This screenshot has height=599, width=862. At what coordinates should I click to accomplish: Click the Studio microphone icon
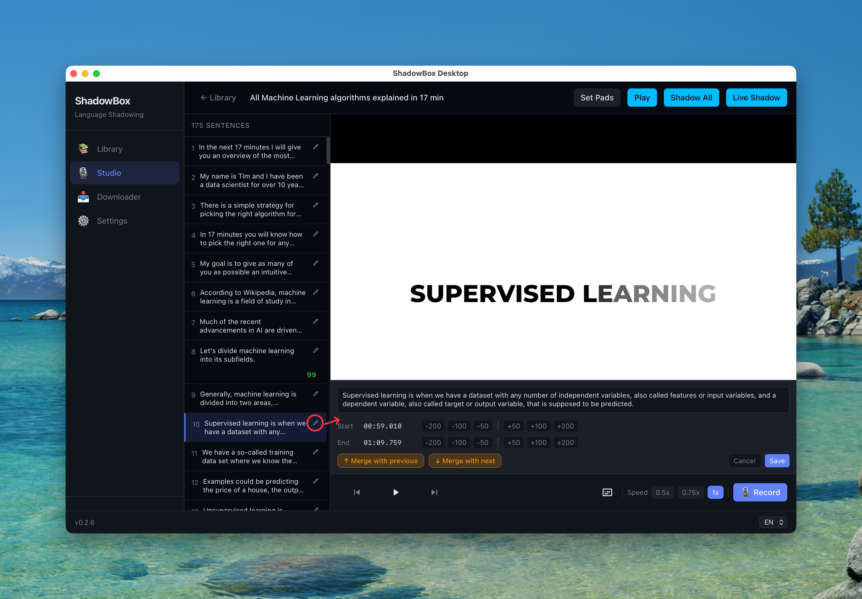click(x=83, y=173)
